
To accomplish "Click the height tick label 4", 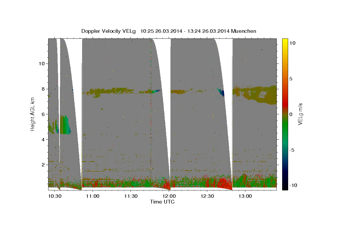I will (43, 139).
